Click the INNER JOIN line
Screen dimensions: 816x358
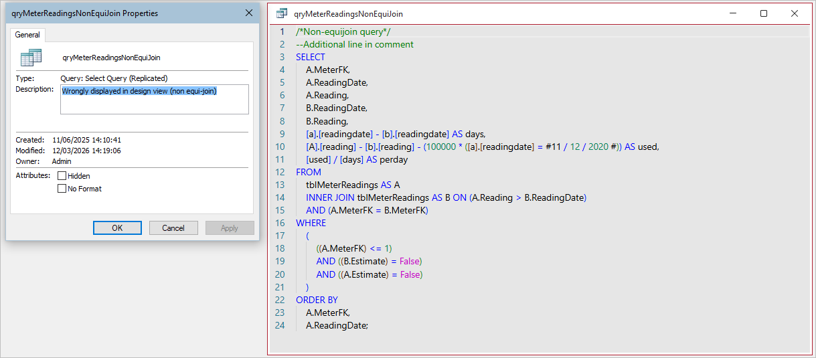point(446,197)
